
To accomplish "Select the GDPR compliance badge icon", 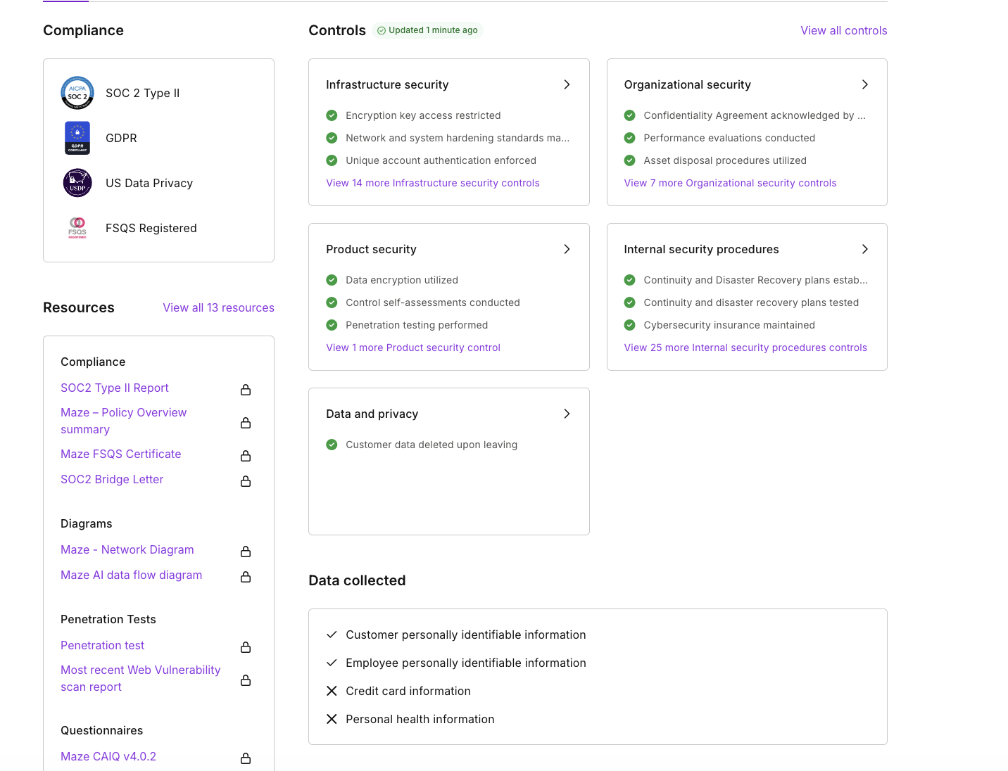I will (77, 137).
